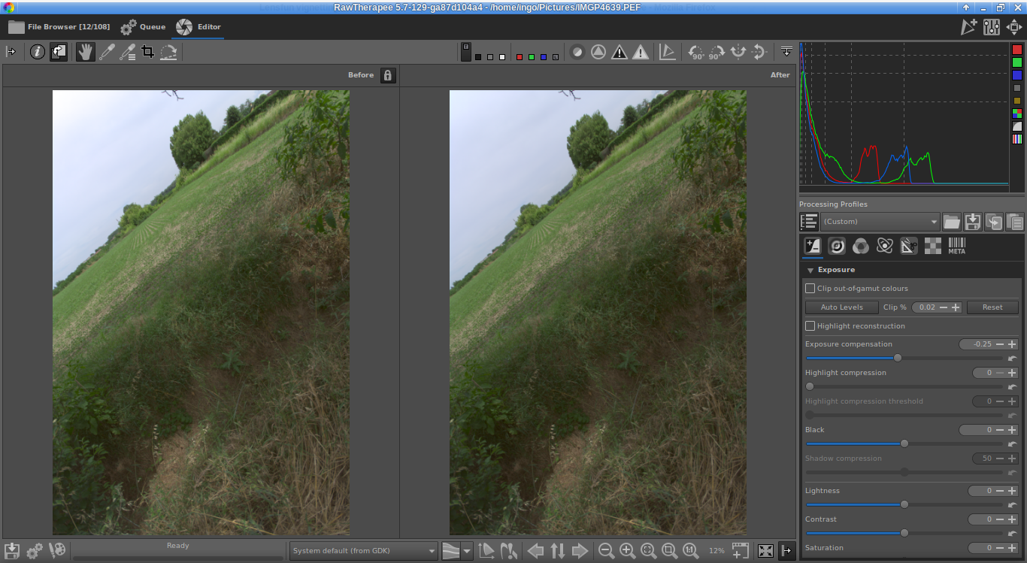Image resolution: width=1027 pixels, height=563 pixels.
Task: Open the processing profile (Custom) dropdown
Action: [x=880, y=222]
